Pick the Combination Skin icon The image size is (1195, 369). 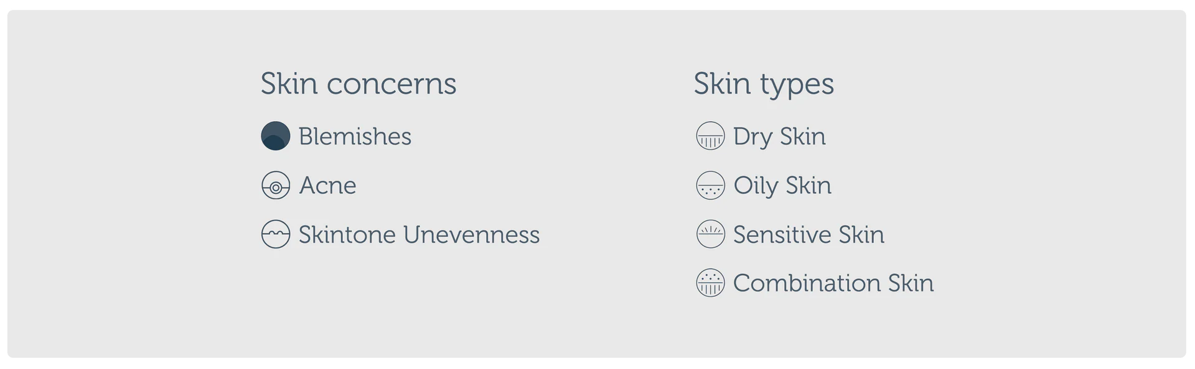click(710, 283)
